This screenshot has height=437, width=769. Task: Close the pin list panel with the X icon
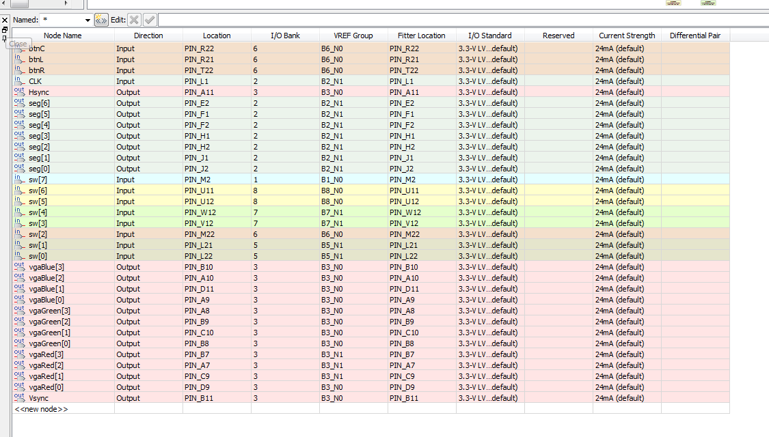tap(5, 20)
